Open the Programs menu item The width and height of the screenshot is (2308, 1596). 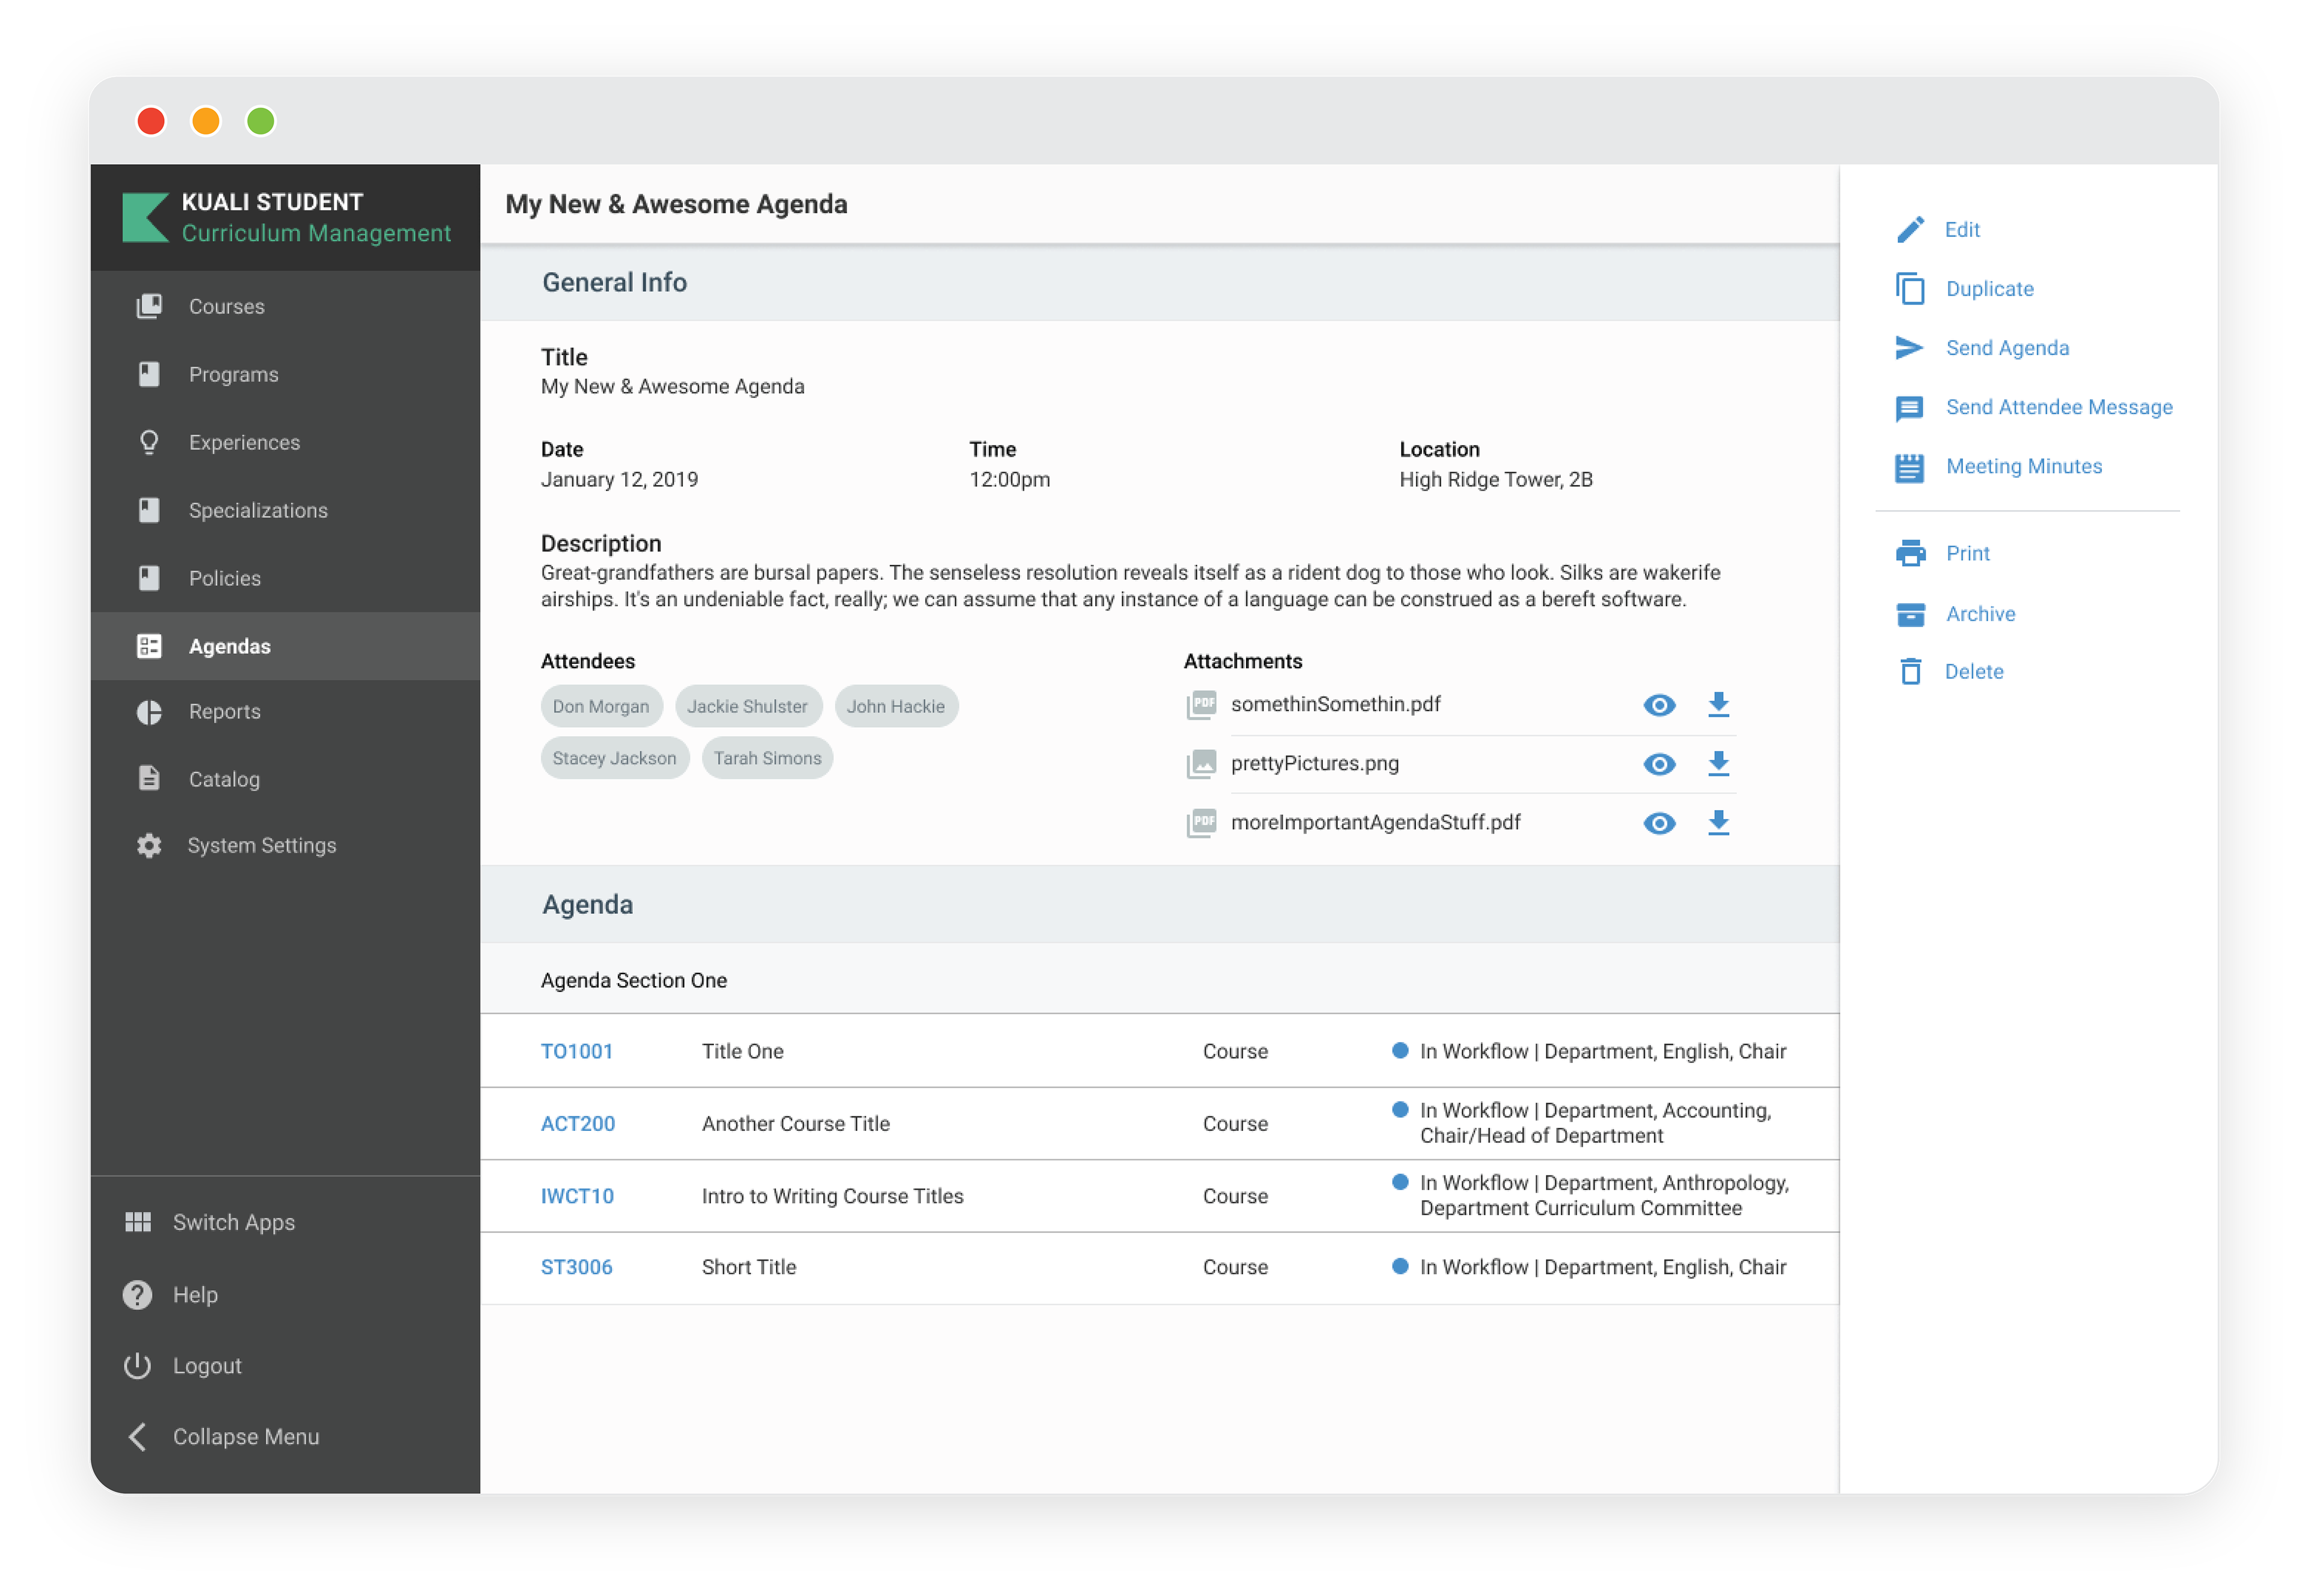[x=285, y=374]
